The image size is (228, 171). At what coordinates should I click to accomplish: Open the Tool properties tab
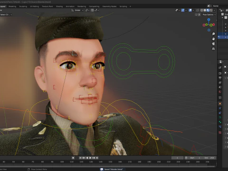click(x=220, y=67)
